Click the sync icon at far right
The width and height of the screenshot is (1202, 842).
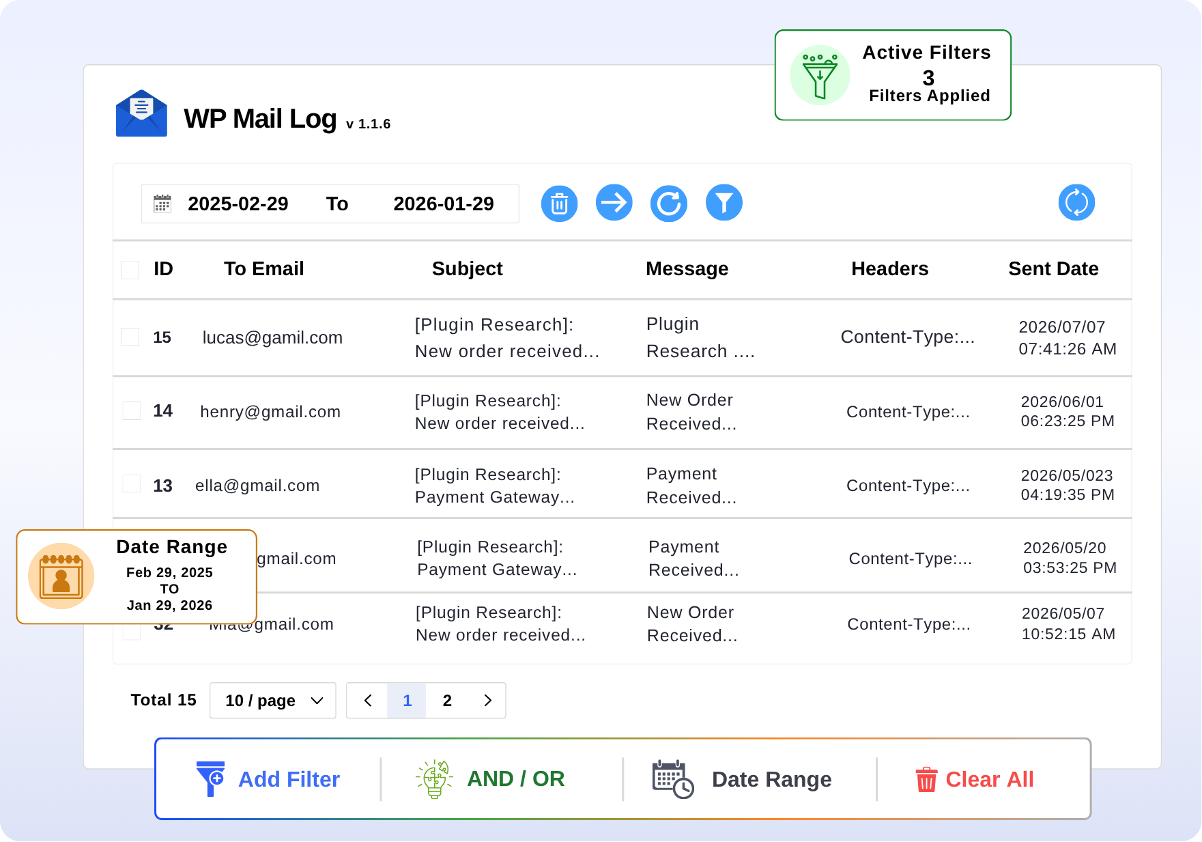coord(1076,203)
